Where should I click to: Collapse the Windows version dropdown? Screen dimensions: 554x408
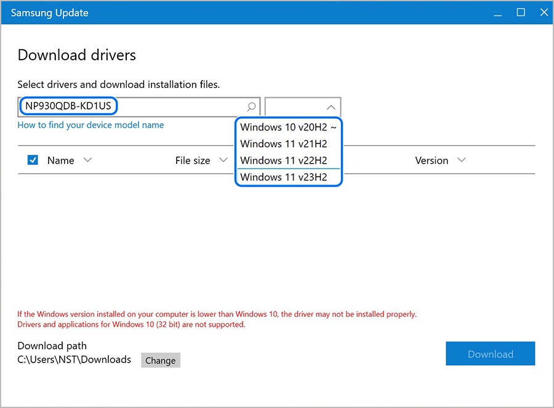pyautogui.click(x=331, y=106)
